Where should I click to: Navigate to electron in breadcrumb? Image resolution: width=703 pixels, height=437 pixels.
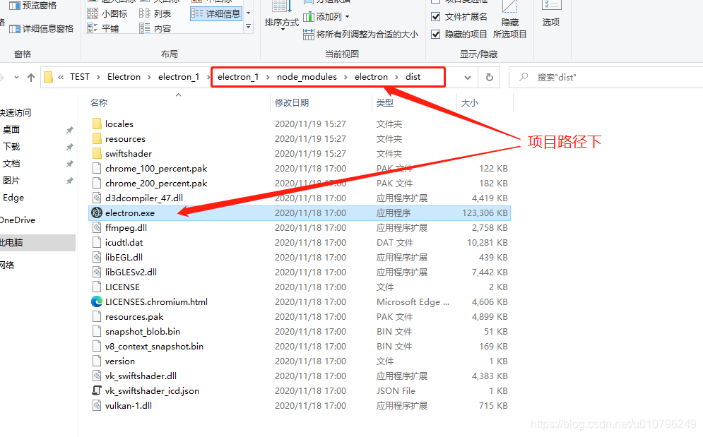[x=371, y=77]
